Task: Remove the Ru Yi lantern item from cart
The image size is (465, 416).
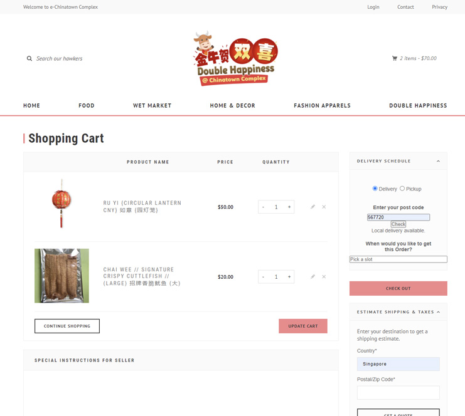Action: pos(324,207)
